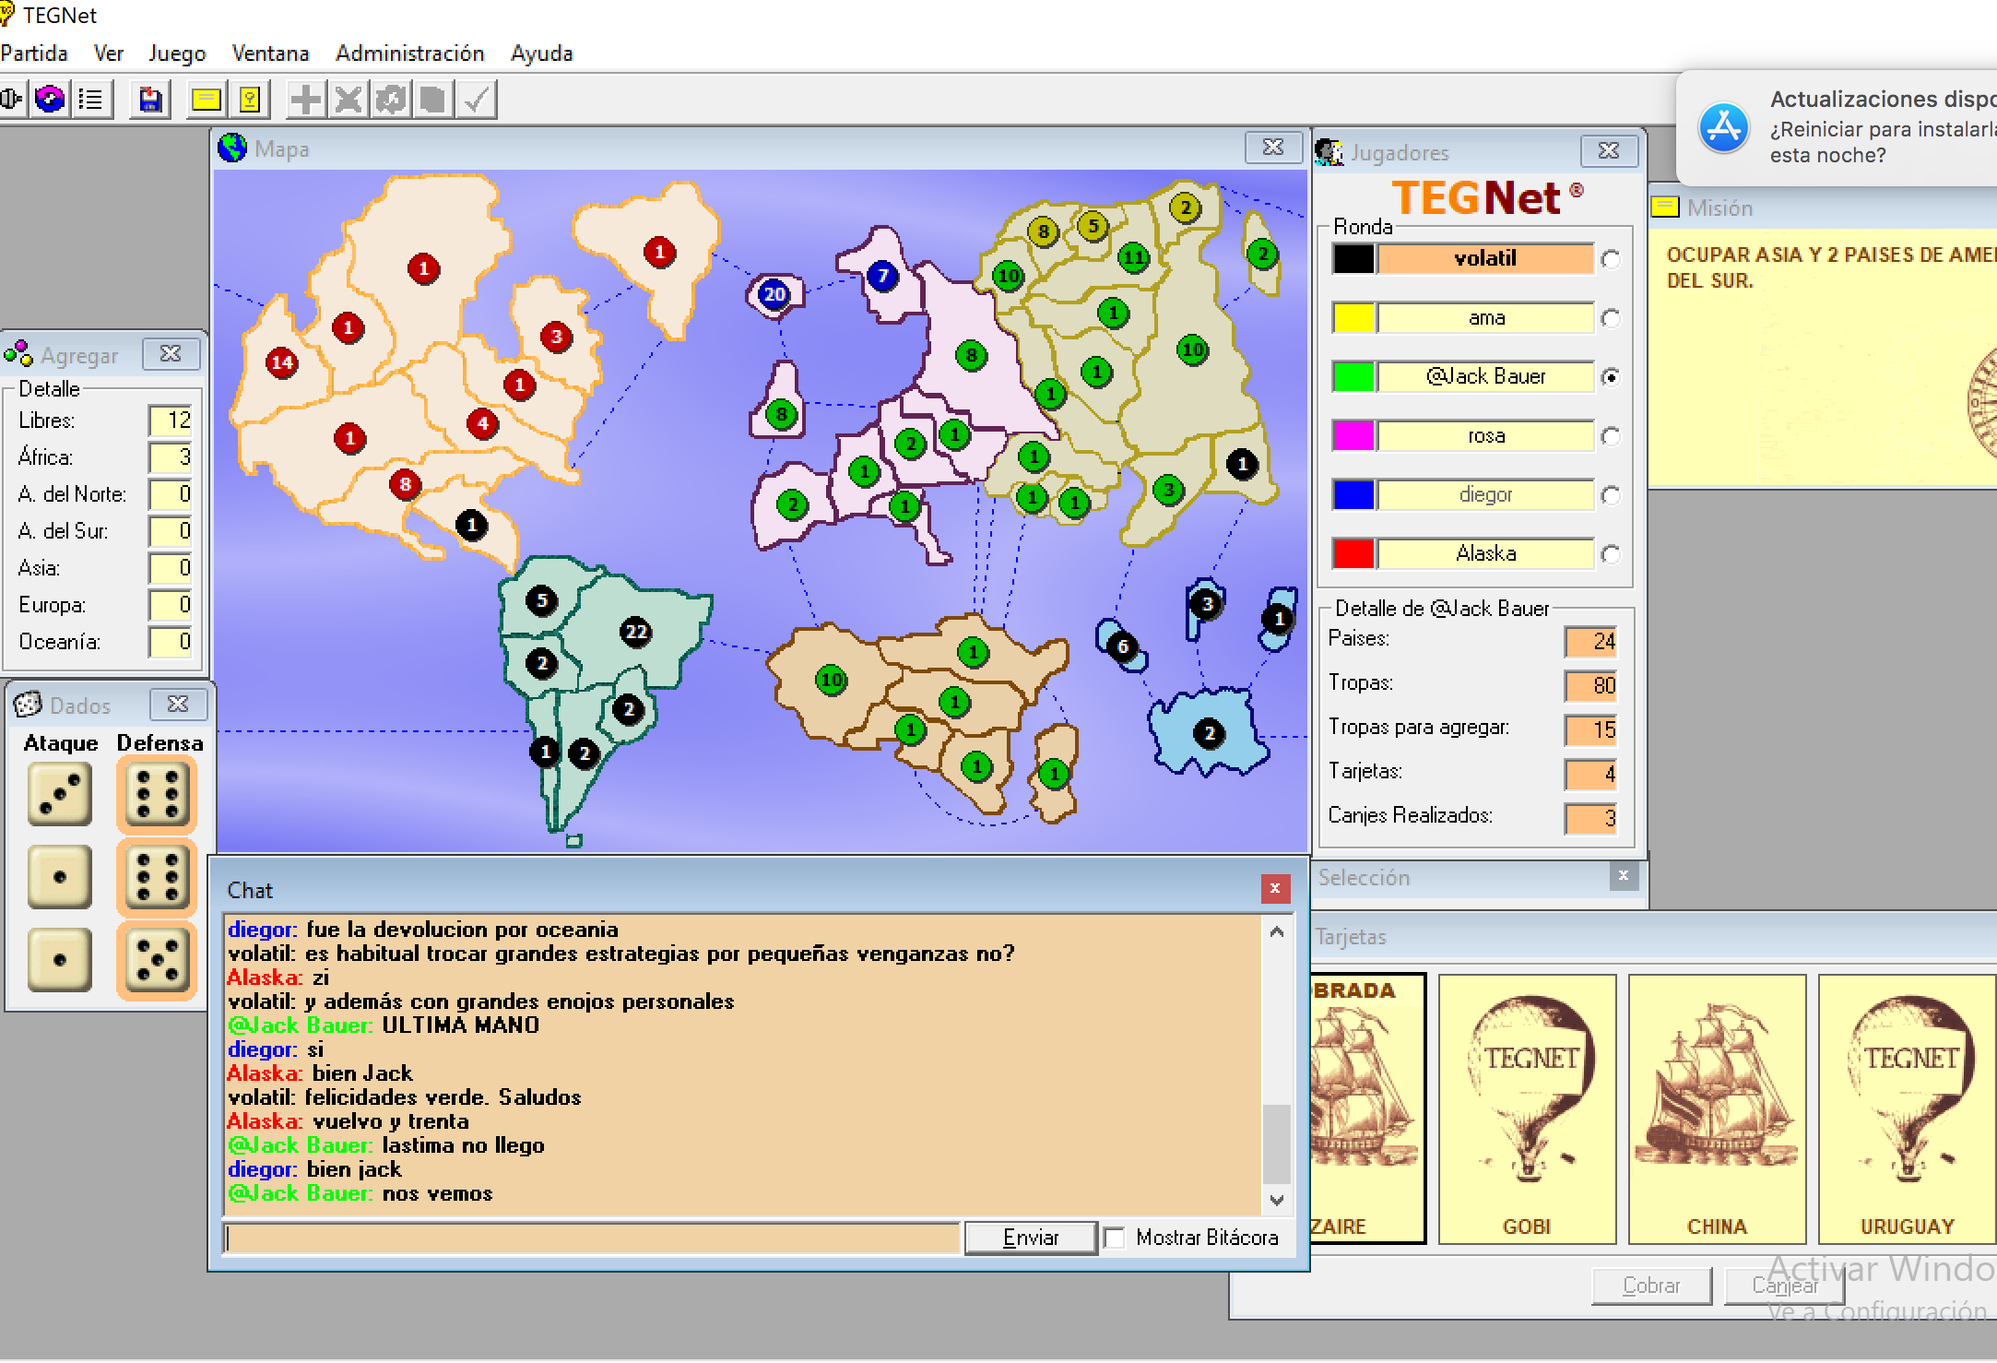This screenshot has height=1363, width=1997.
Task: Open the bulleted list toolbar icon
Action: coord(91,99)
